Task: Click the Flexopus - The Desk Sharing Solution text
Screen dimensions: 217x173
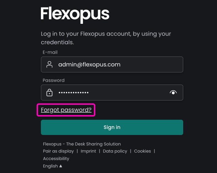Action: pos(82,144)
